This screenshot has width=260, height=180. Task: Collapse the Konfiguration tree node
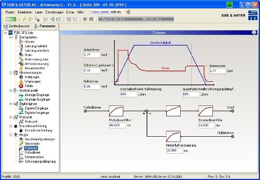tap(11, 37)
